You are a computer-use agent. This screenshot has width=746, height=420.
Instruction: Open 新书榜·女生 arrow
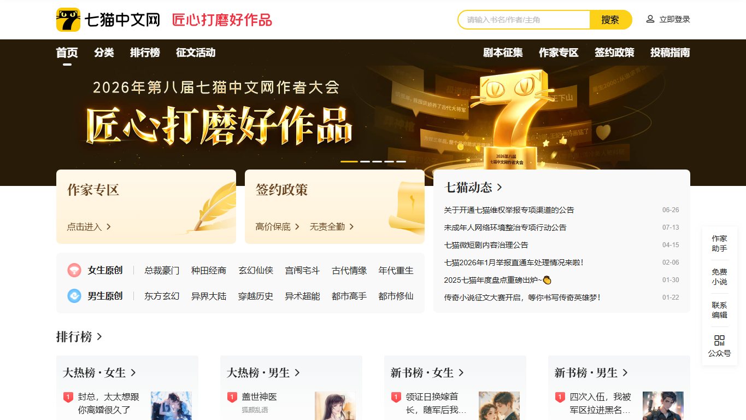click(x=461, y=372)
